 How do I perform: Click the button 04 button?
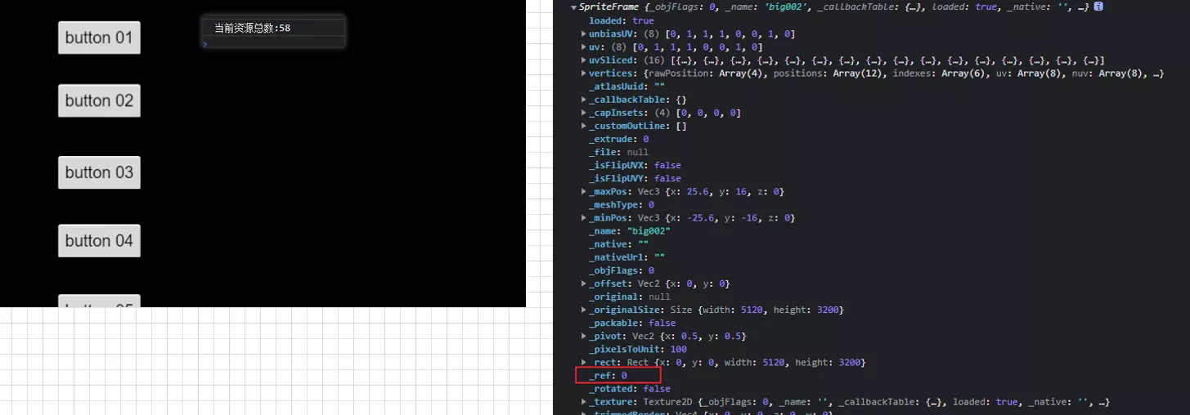click(99, 241)
